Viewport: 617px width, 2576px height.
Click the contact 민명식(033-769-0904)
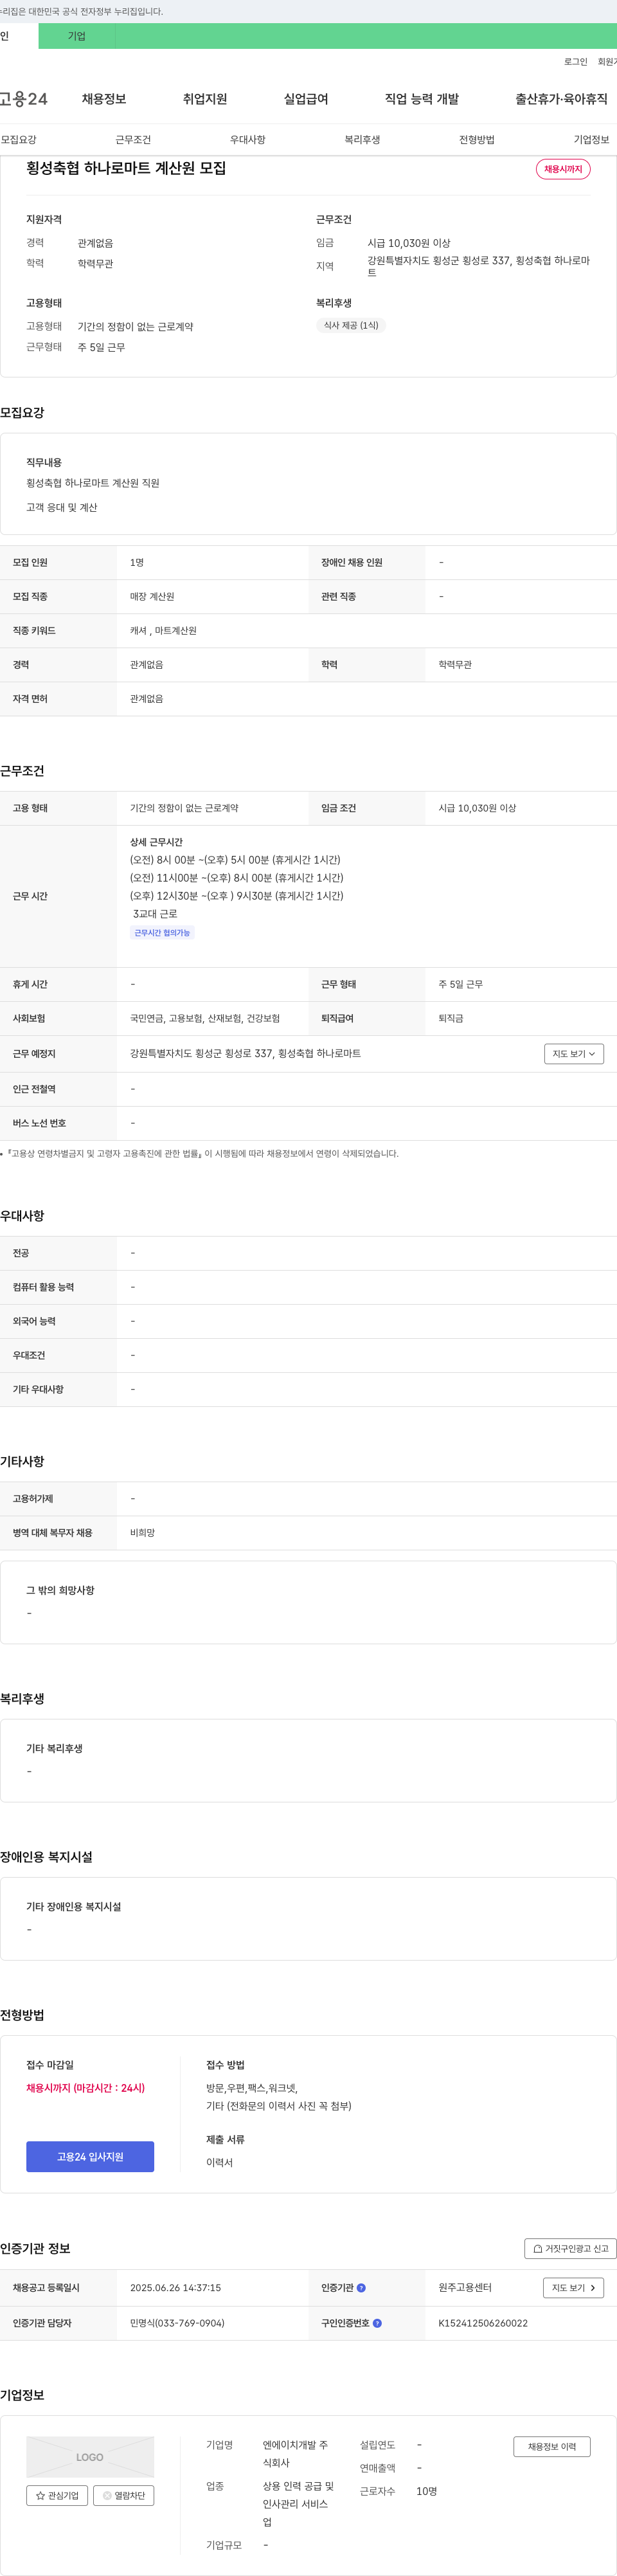coord(177,2323)
